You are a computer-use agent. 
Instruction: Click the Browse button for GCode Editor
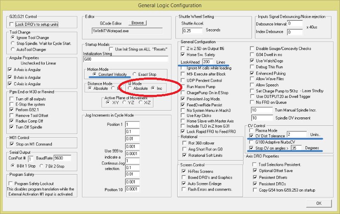137,23
